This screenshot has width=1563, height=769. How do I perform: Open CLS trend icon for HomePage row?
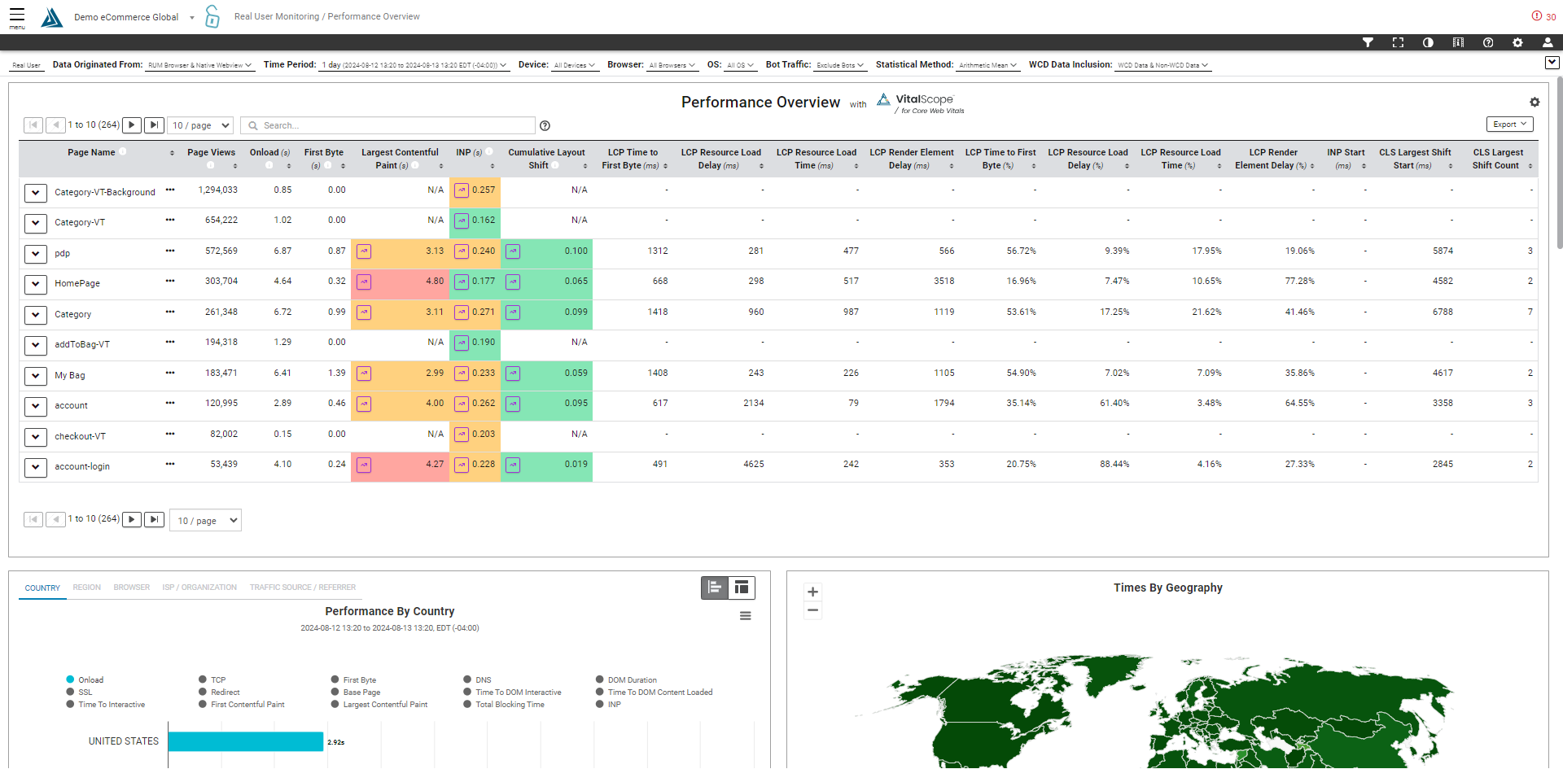[x=513, y=282]
